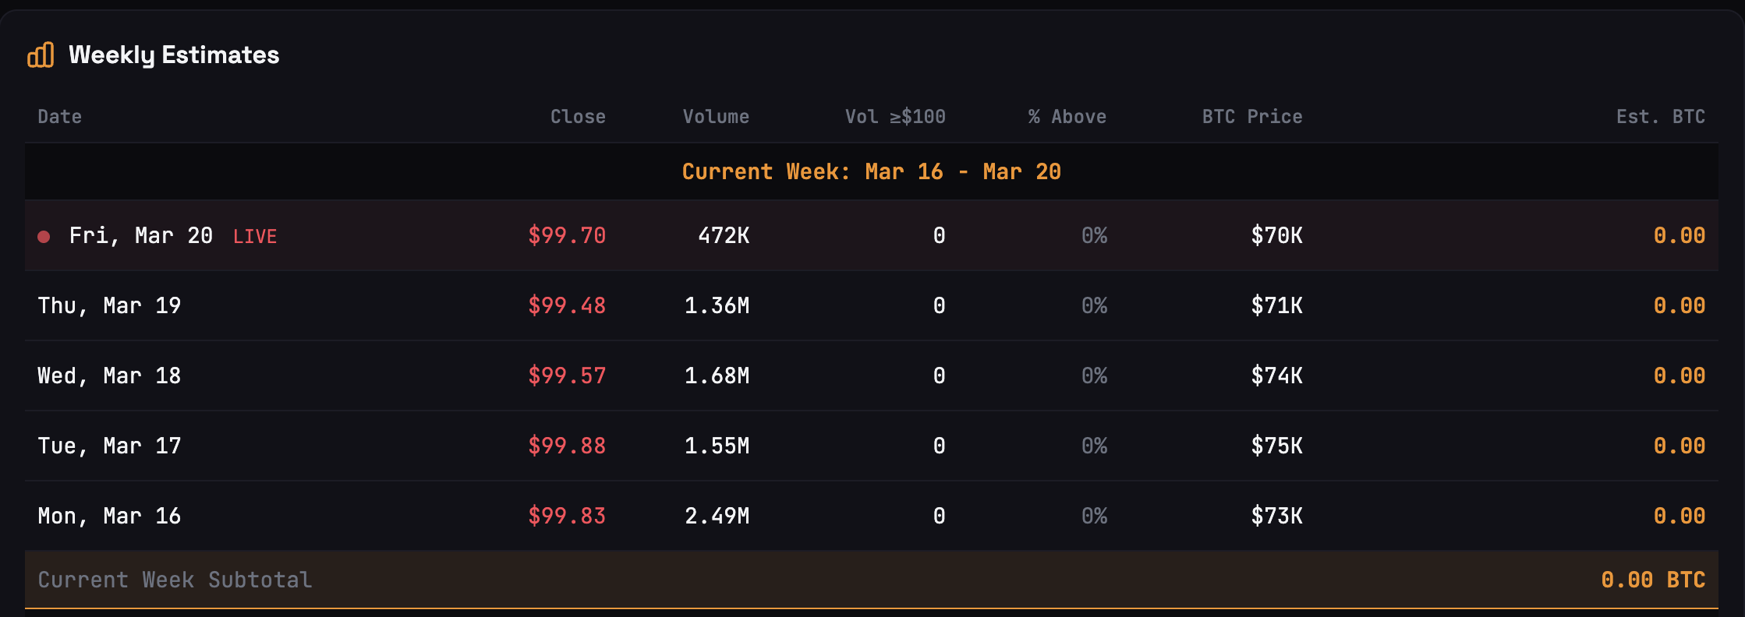Click the Date column header
The width and height of the screenshot is (1745, 617).
[59, 117]
